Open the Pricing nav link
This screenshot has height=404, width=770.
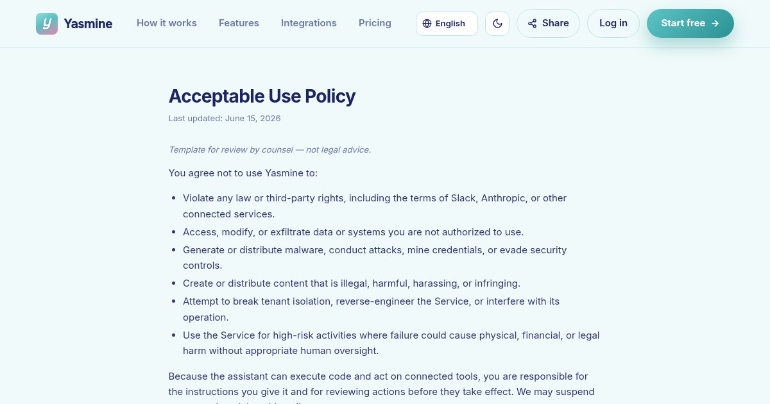[x=375, y=23]
